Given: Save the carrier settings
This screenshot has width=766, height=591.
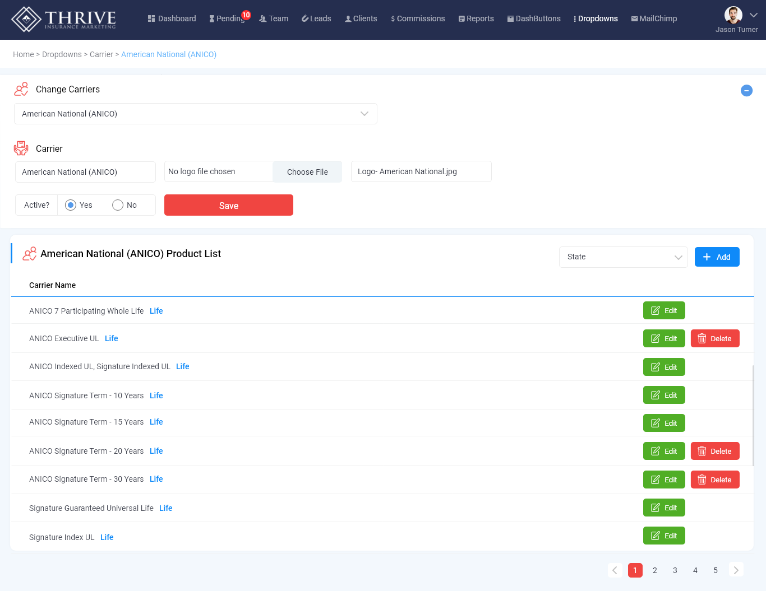Looking at the screenshot, I should (x=229, y=205).
